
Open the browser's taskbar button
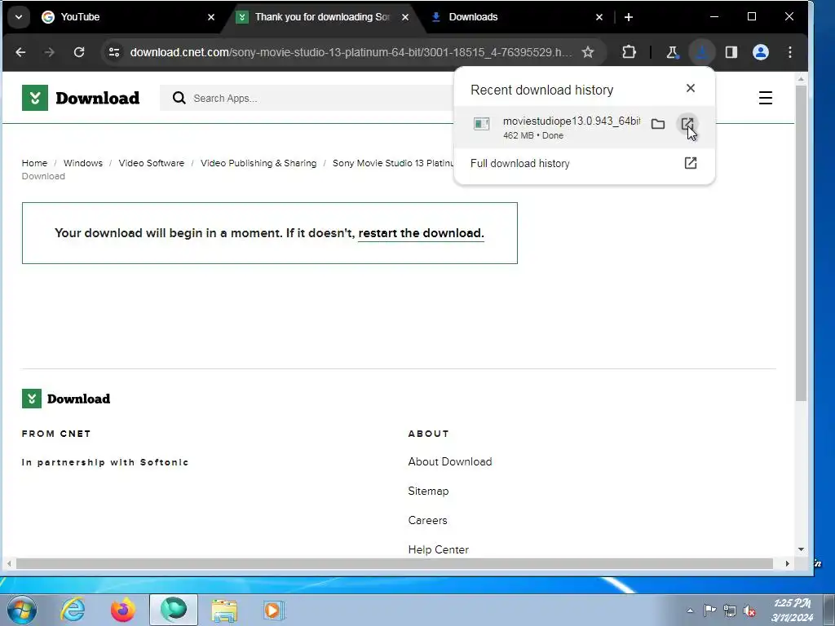tap(174, 610)
